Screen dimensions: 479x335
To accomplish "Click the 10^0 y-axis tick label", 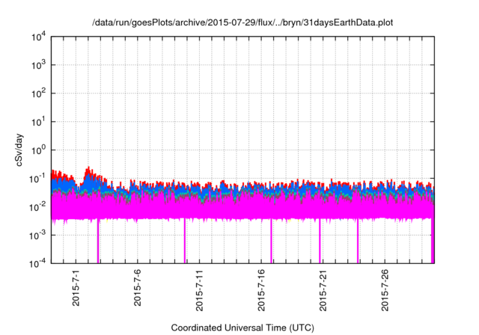I will 38,150.
